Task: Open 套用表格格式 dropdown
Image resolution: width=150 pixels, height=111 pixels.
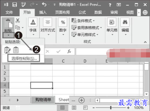Action: (87, 28)
